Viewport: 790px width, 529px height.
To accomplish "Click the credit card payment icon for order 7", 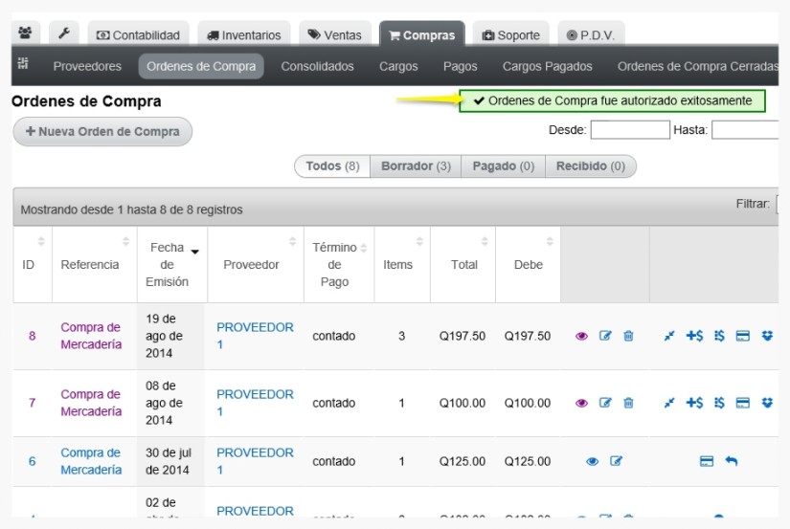I will [x=743, y=403].
